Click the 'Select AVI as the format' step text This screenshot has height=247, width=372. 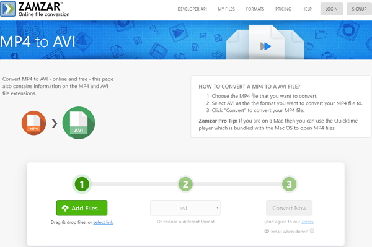[285, 103]
